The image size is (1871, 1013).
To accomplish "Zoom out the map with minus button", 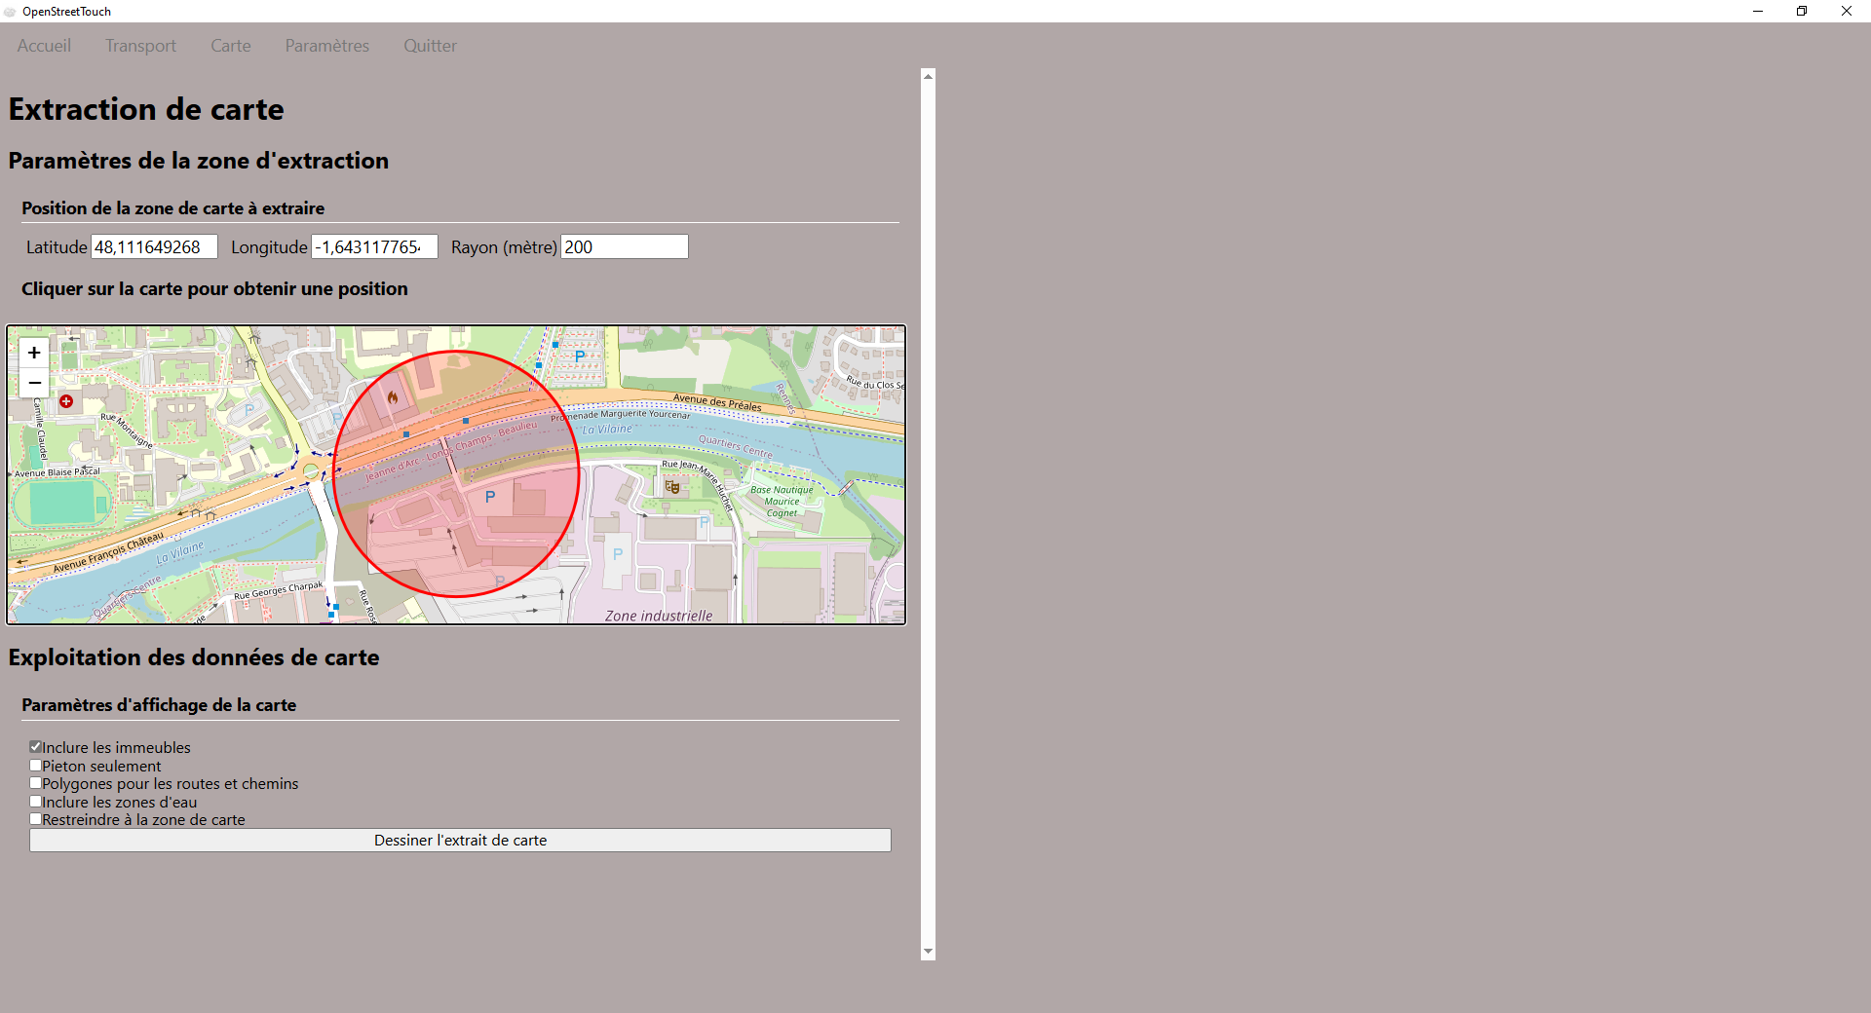I will (34, 383).
